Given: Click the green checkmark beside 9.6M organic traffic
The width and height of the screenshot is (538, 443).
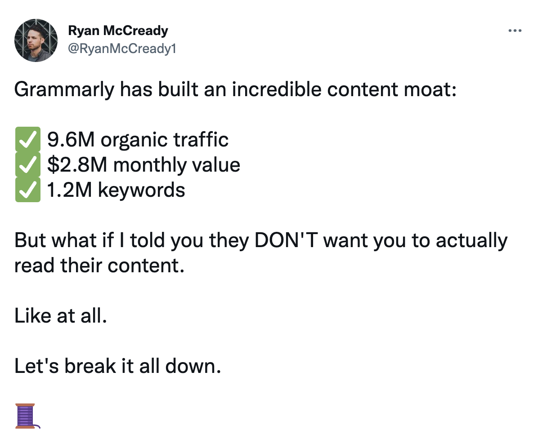Looking at the screenshot, I should point(27,139).
